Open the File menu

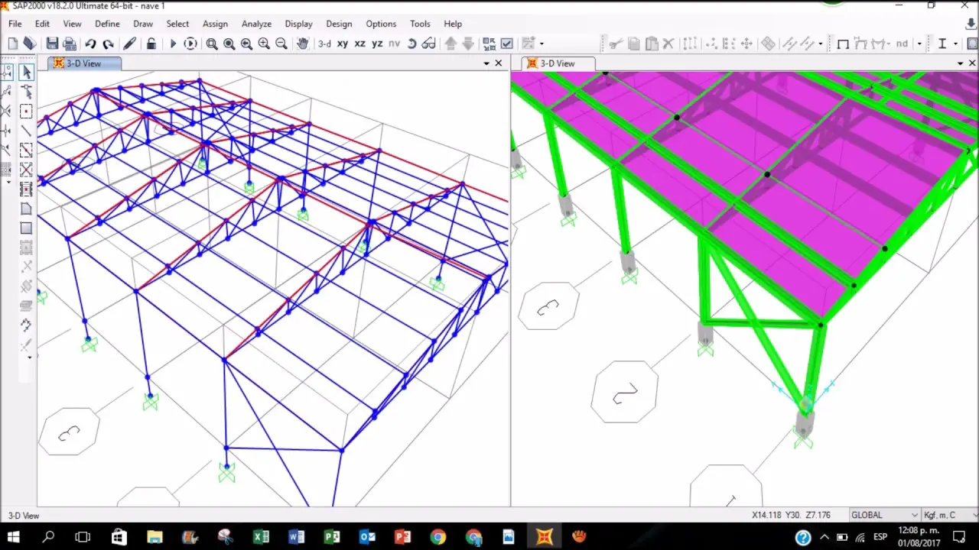15,24
